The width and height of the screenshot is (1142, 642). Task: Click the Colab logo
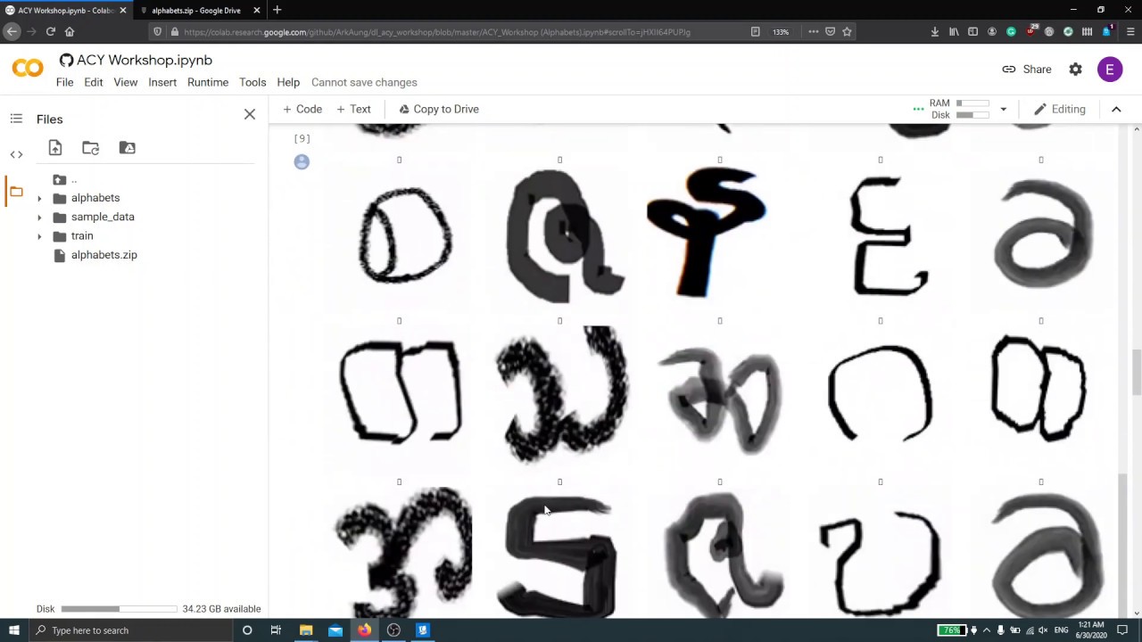click(x=28, y=69)
